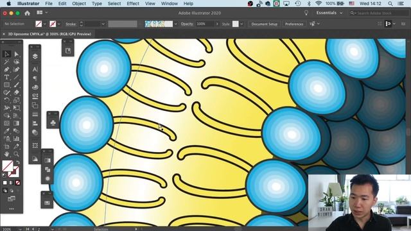411x231 pixels.
Task: Enable Draw Behind mode
Action: click(x=12, y=191)
